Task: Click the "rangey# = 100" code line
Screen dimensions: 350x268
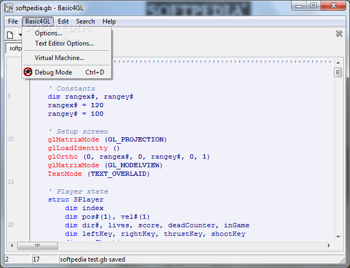Action: [76, 114]
